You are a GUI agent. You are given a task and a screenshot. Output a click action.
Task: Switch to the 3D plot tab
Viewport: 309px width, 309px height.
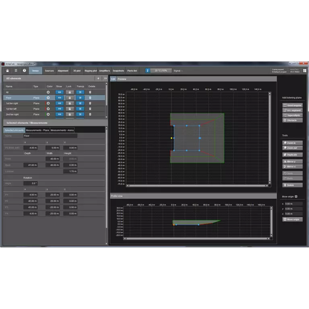(77, 71)
